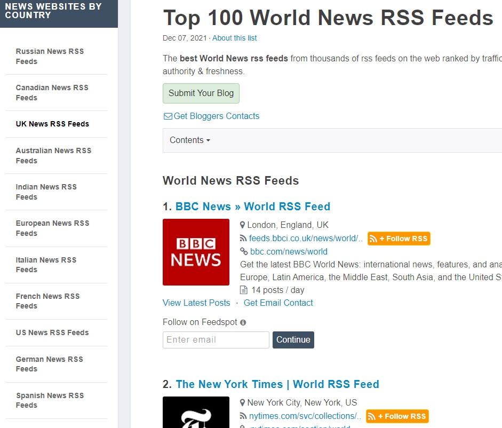Click the About this list link
This screenshot has height=428, width=502.
(234, 38)
